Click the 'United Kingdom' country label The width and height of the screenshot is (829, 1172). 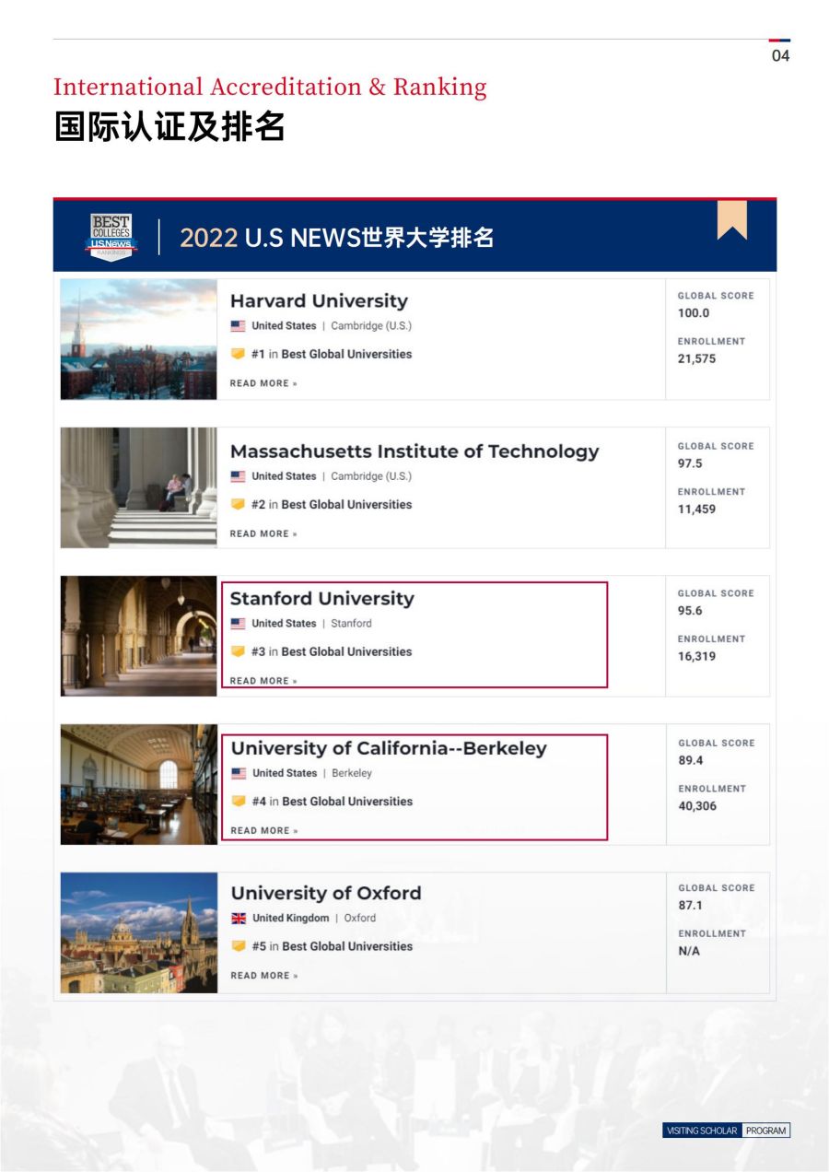click(x=291, y=919)
